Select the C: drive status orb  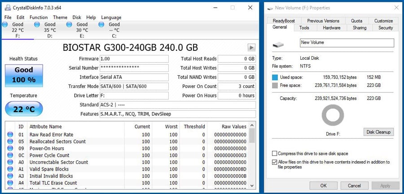101,25
